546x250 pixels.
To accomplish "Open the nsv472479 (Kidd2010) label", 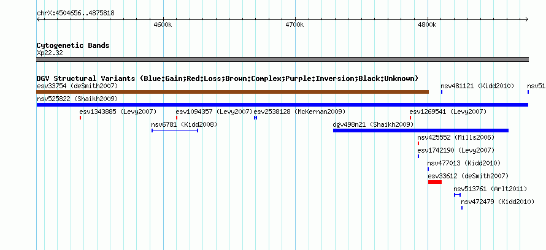I will pyautogui.click(x=498, y=202).
